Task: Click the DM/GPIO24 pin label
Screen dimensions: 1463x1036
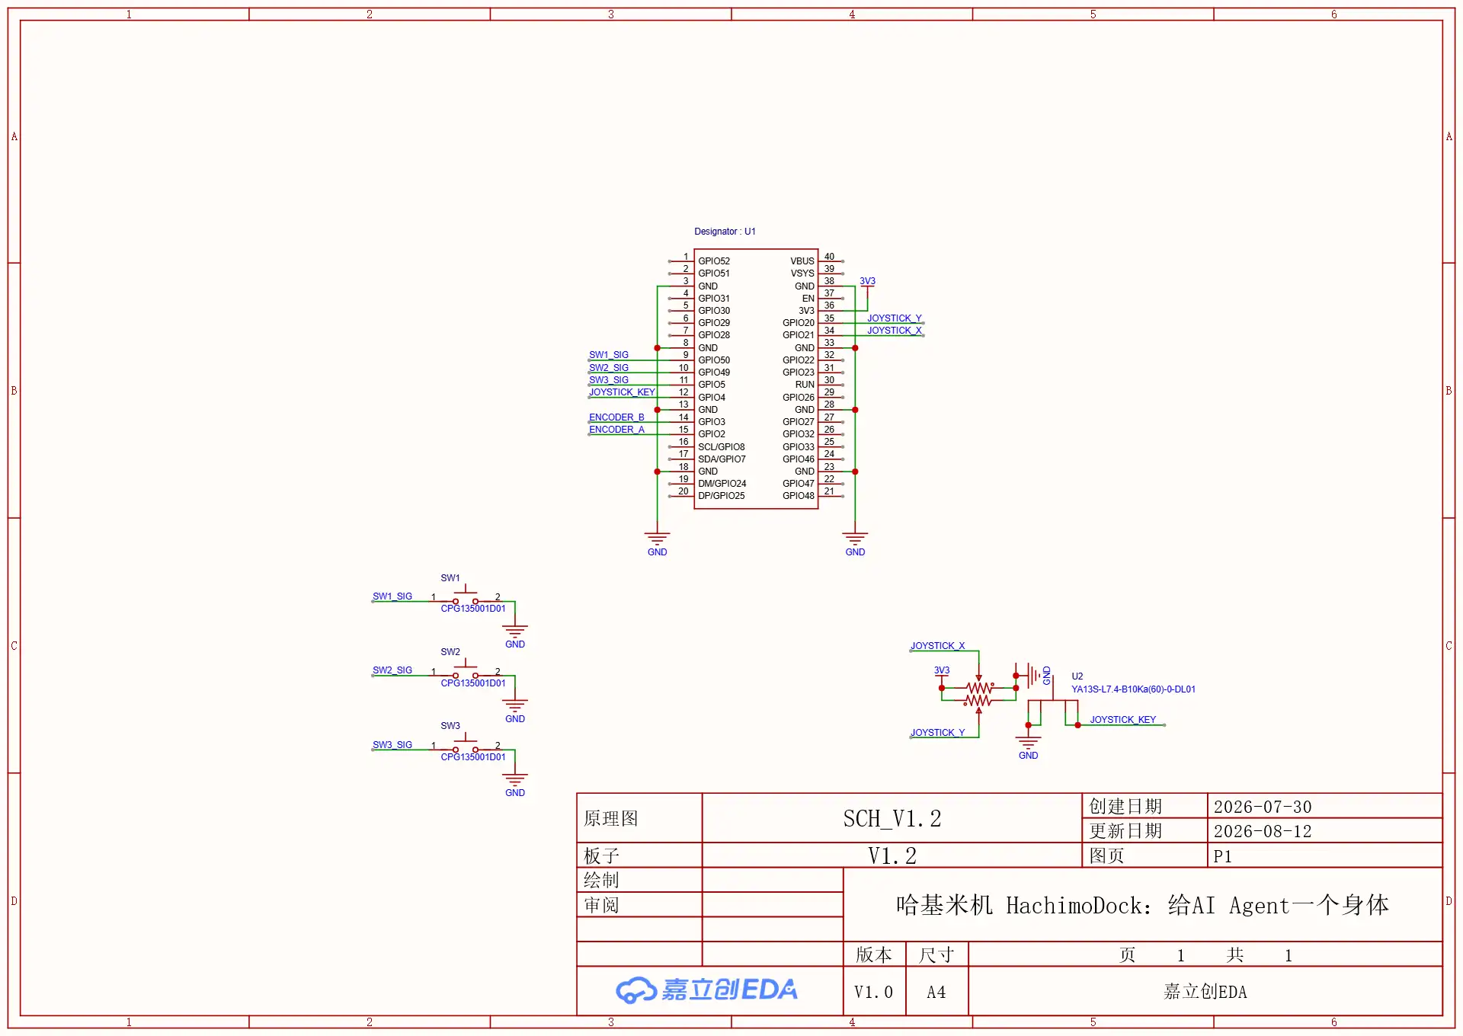Action: 722,484
